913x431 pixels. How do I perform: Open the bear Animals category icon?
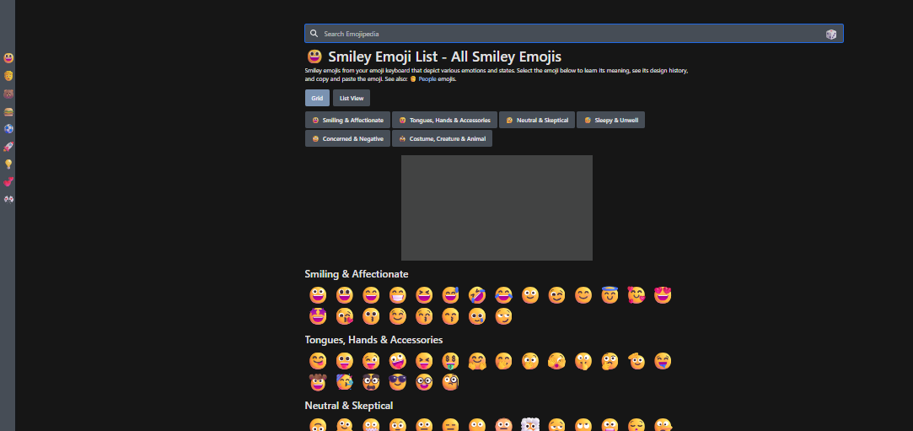click(8, 94)
